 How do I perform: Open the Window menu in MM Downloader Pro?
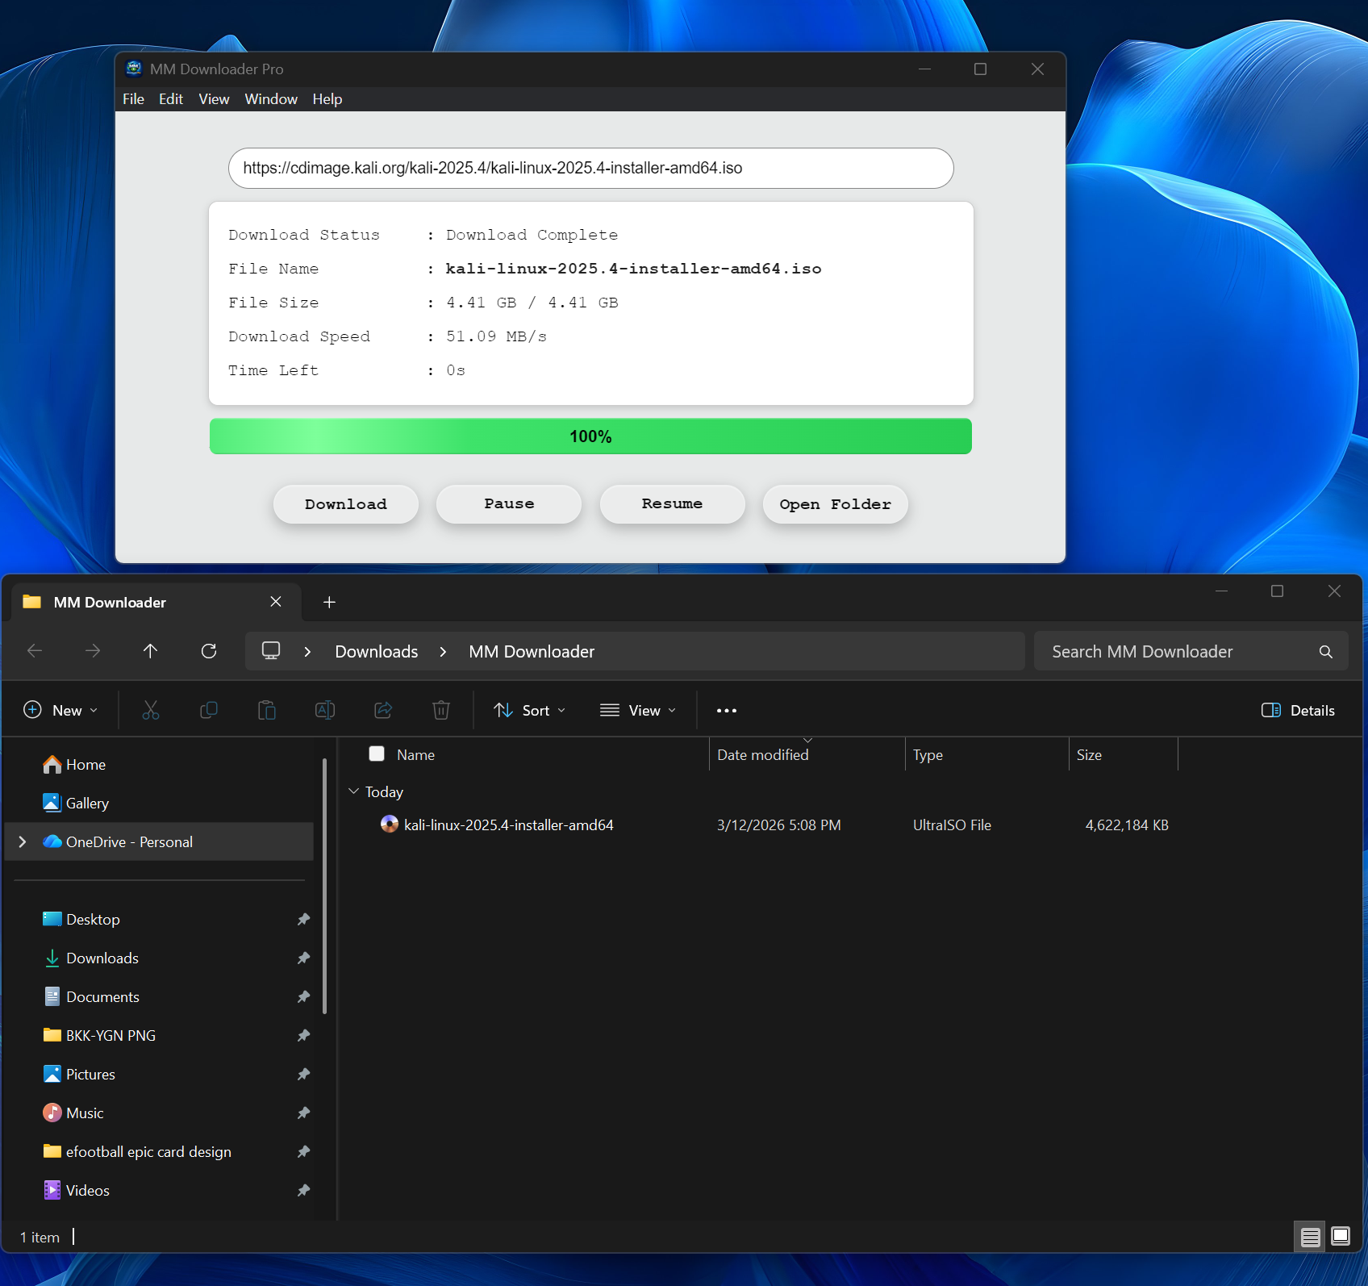(271, 99)
